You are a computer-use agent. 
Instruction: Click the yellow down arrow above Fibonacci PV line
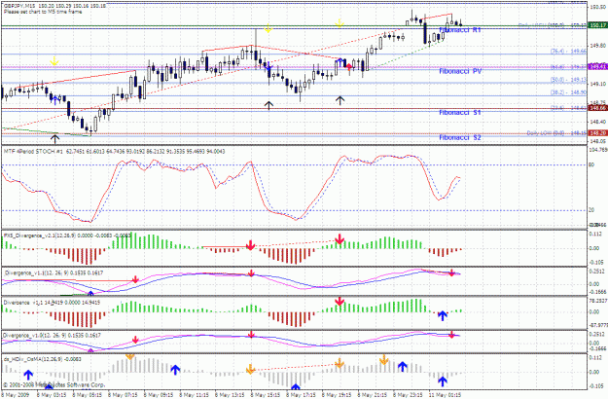click(54, 61)
